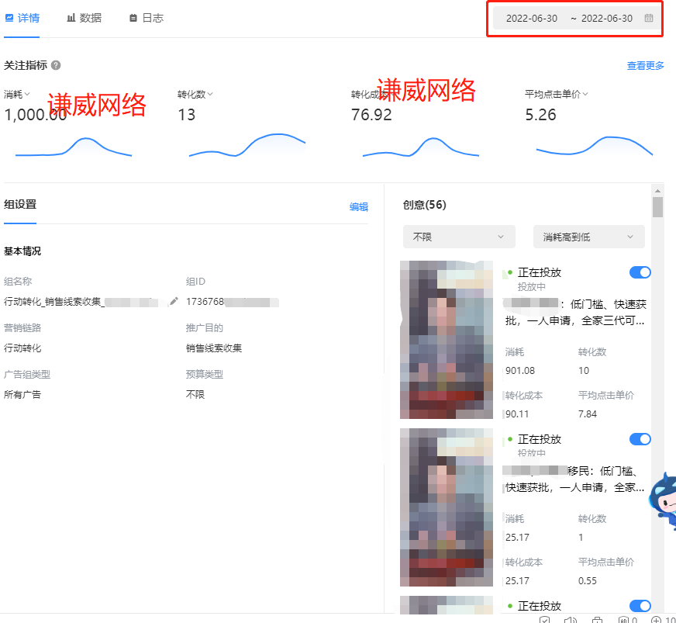This screenshot has width=676, height=623.
Task: Click the 广告组类型 value 所有广告
Action: click(22, 394)
